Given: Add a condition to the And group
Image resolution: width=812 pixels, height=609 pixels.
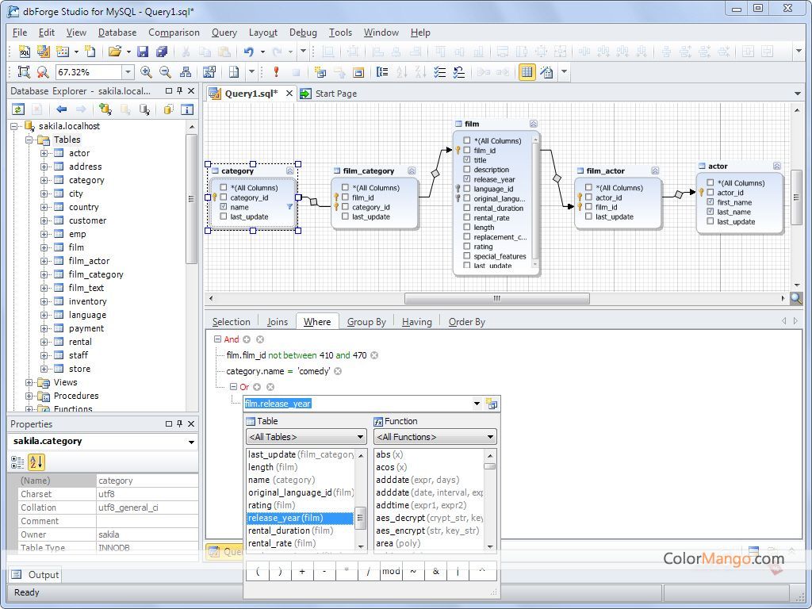Looking at the screenshot, I should pyautogui.click(x=247, y=339).
